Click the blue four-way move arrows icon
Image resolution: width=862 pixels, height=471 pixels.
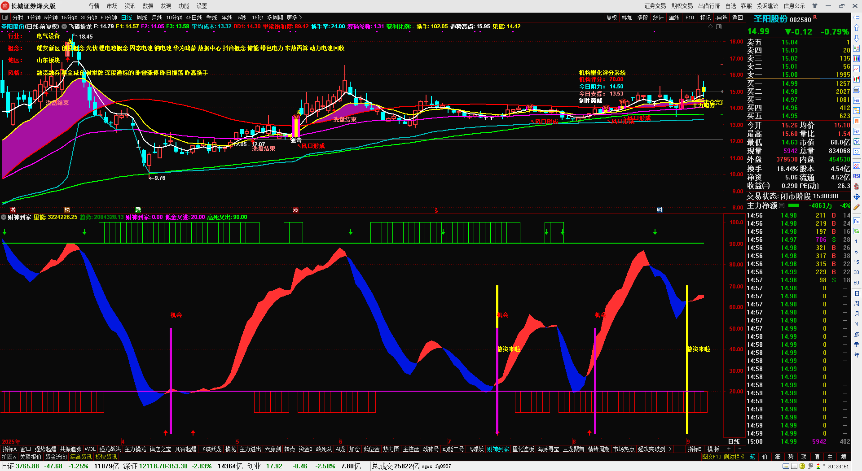point(856,196)
